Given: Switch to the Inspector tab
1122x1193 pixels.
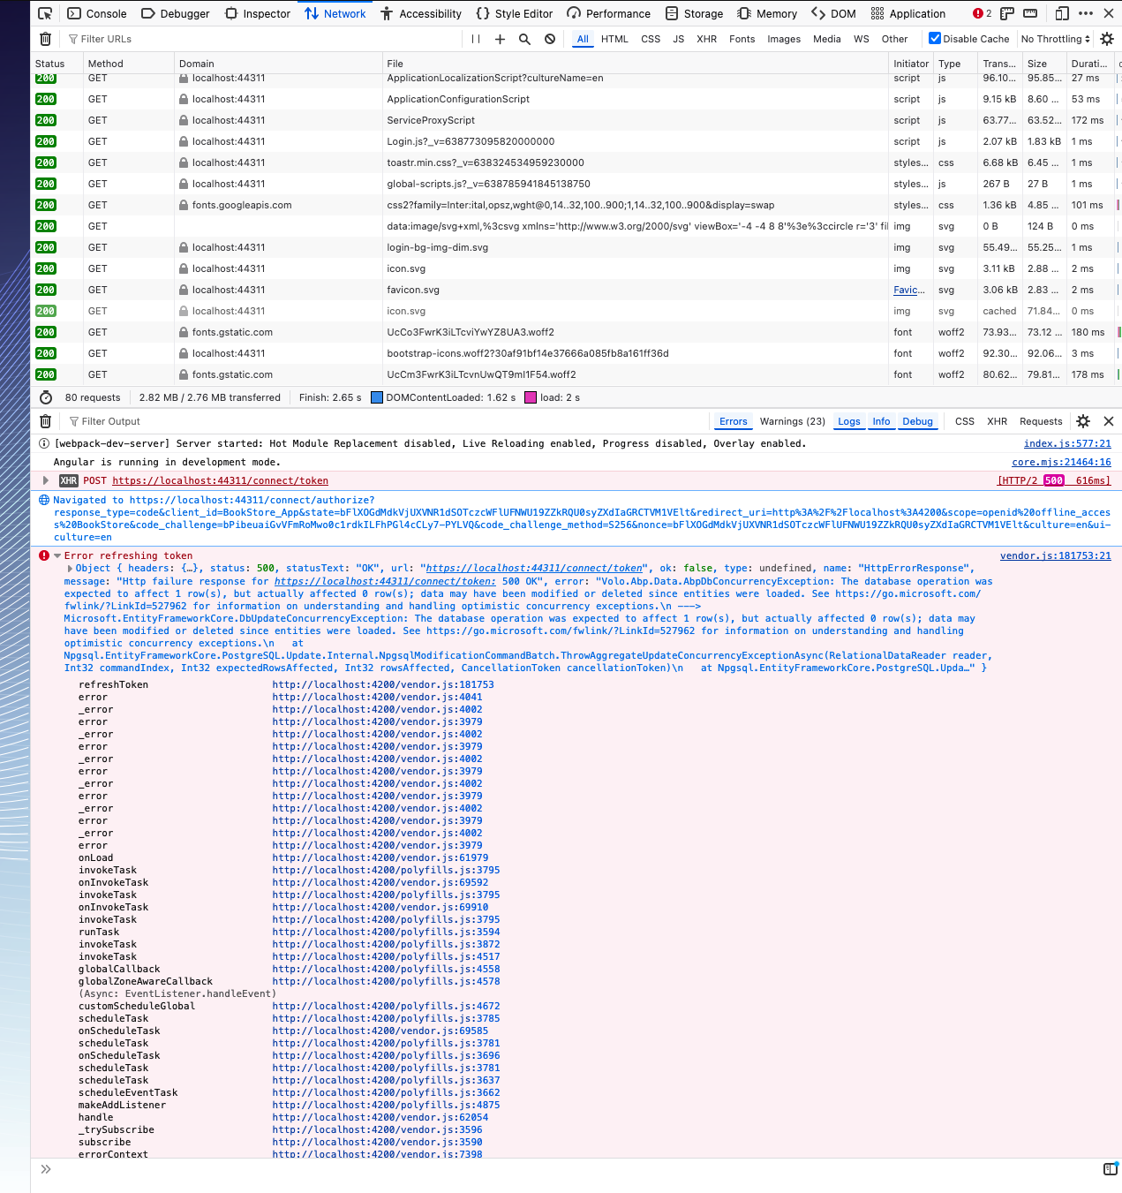Looking at the screenshot, I should coord(258,13).
